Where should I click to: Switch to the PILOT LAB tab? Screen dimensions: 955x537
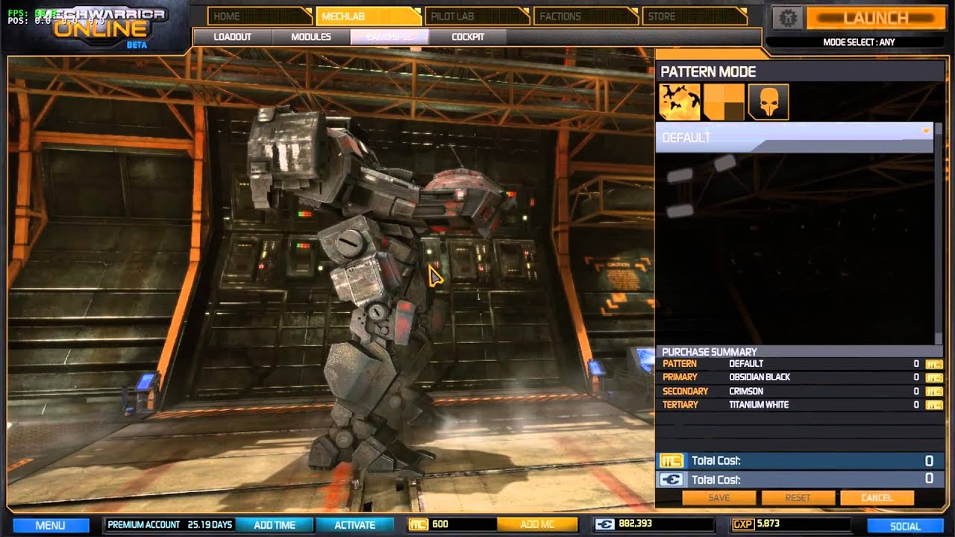coord(477,16)
